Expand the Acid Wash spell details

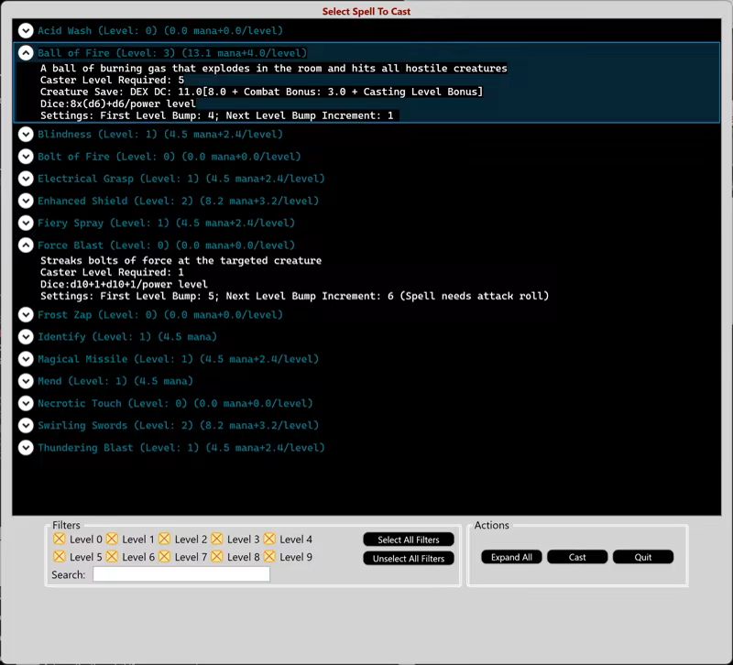(26, 31)
